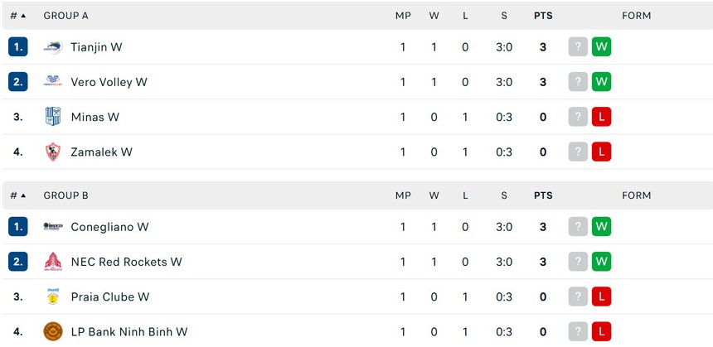This screenshot has height=347, width=713.
Task: Open Tianjin W team page link
Action: tap(96, 47)
